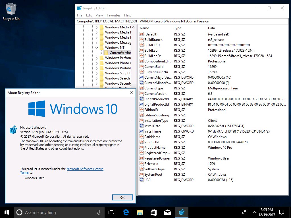Viewport: 291px width, 218px height.
Task: Open the Favorites menu
Action: coord(113,15)
